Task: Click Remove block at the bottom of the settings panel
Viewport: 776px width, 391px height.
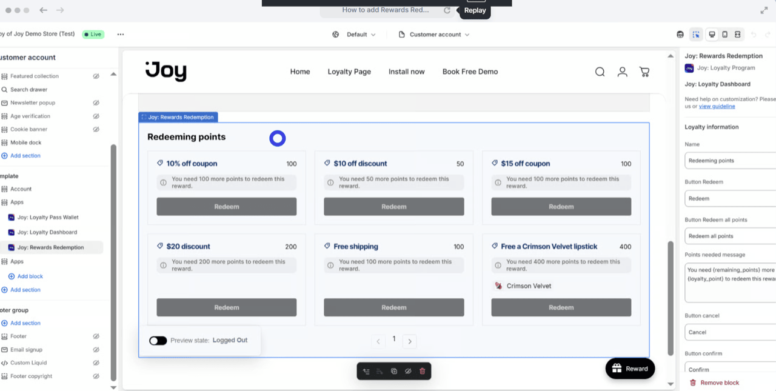Action: (715, 383)
